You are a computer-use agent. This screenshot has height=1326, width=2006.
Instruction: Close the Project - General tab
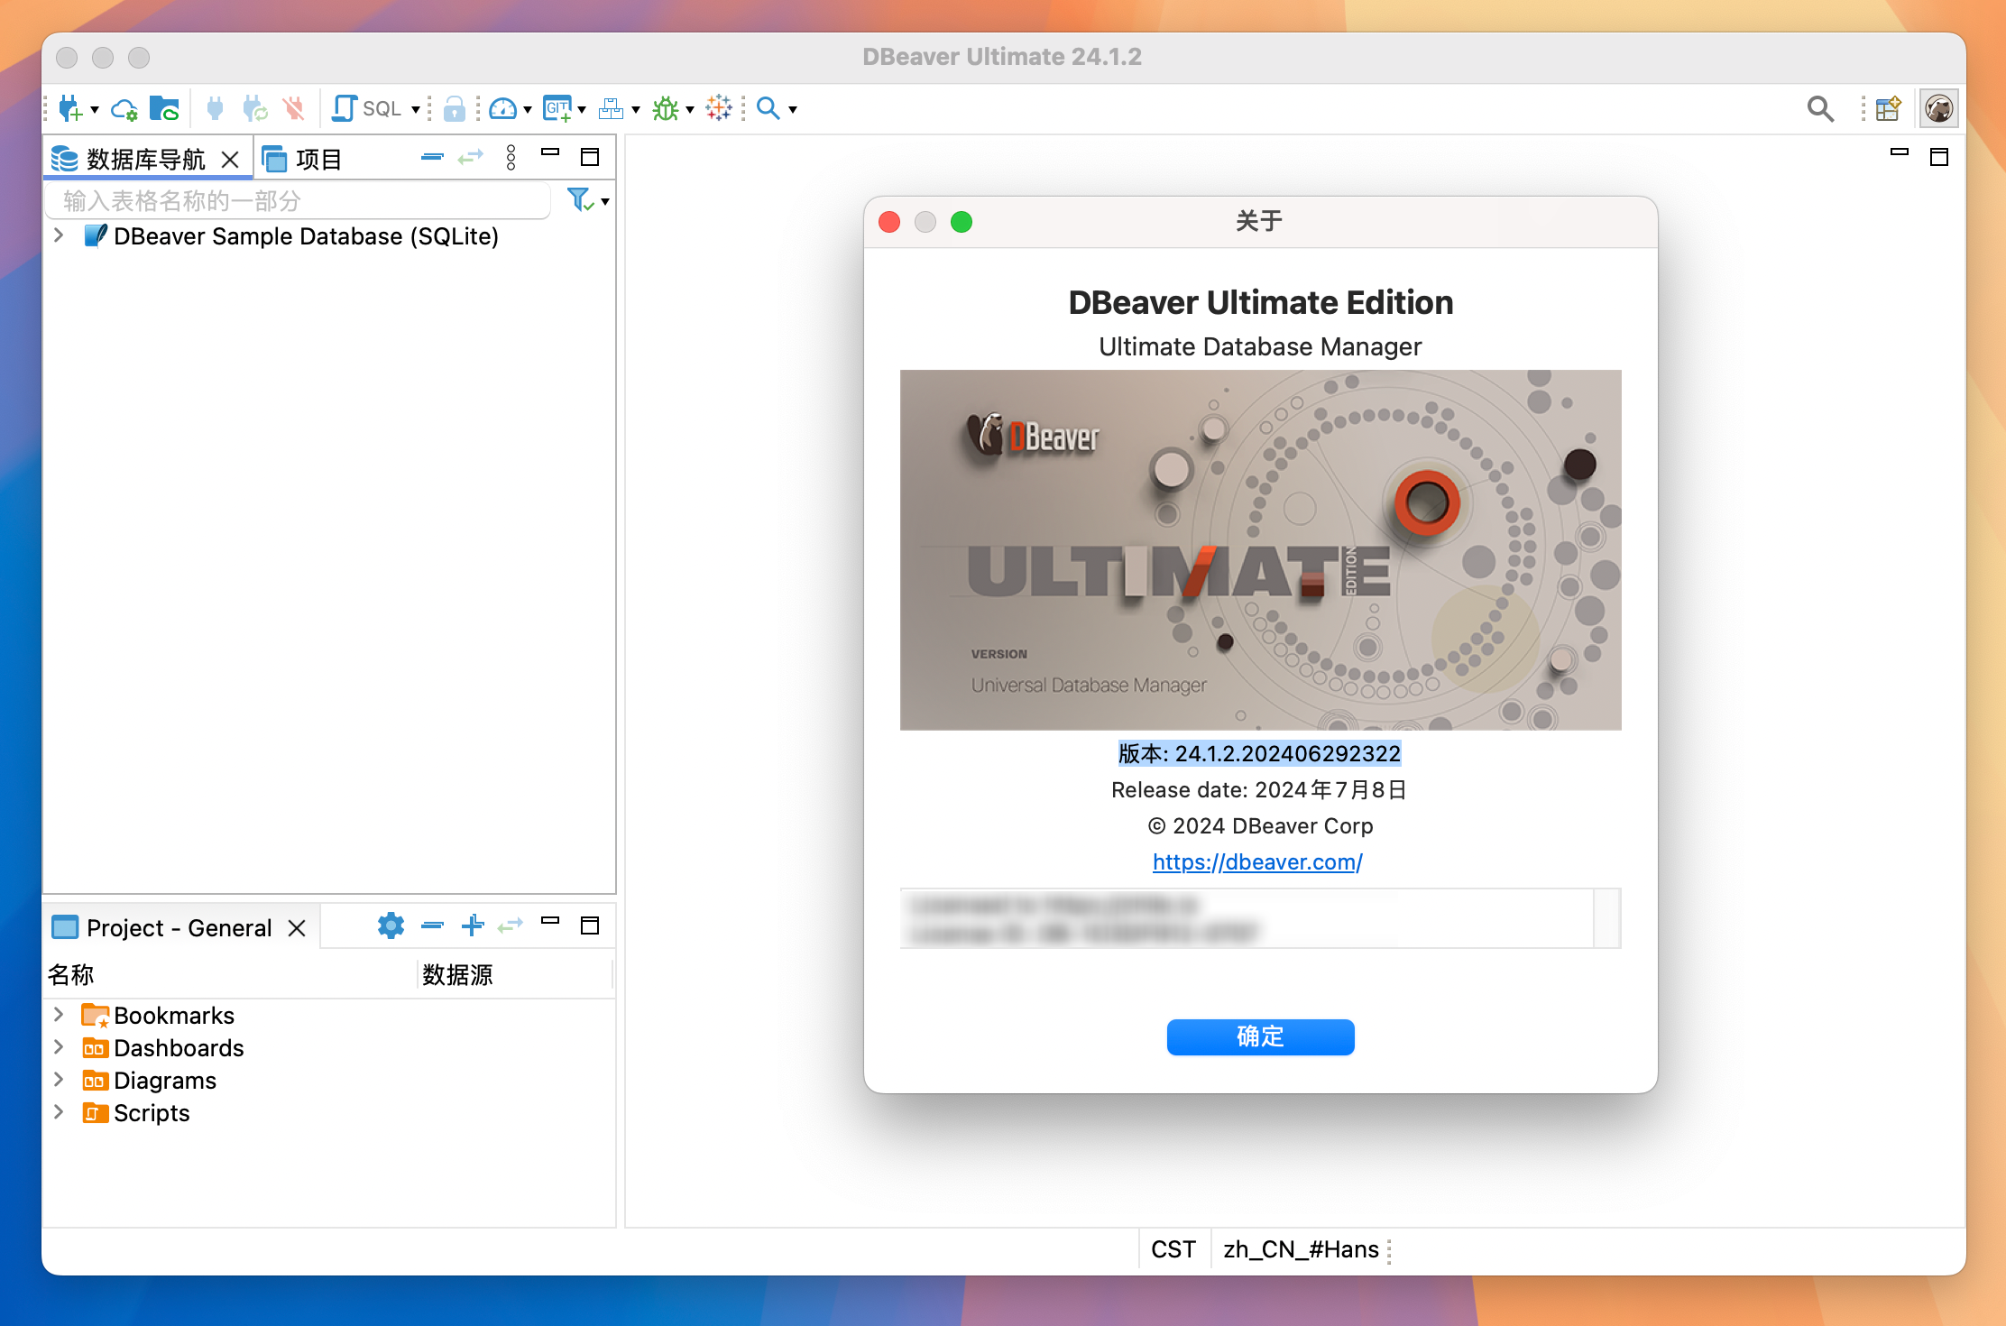297,928
